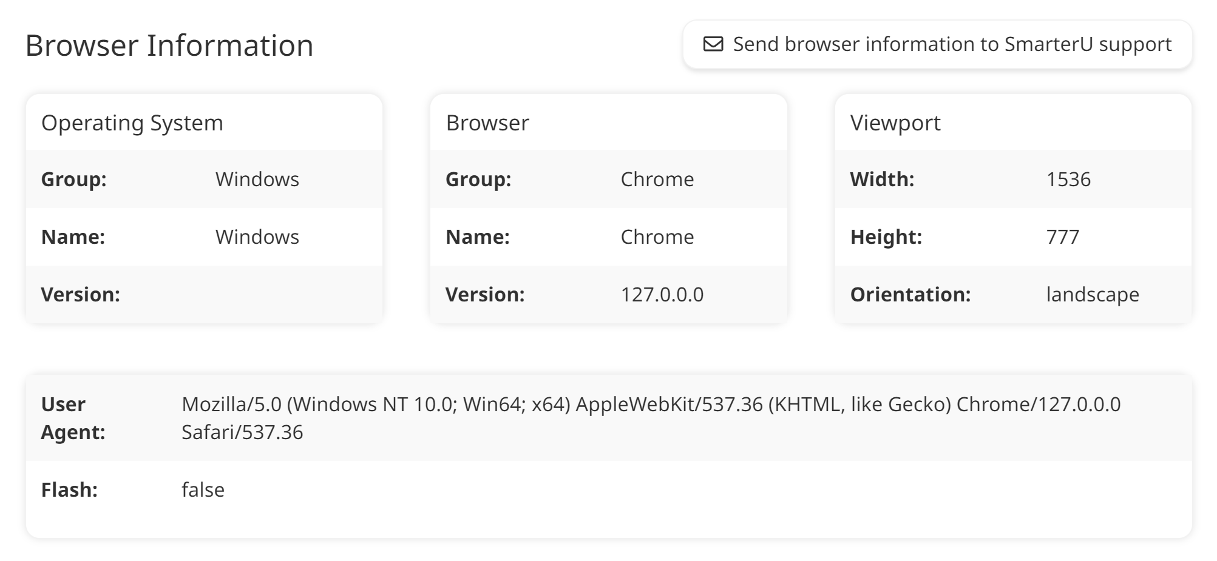Click Operating System Version label

click(x=81, y=295)
